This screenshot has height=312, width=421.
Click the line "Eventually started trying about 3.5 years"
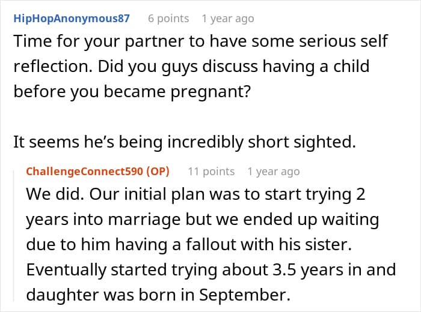[210, 269]
